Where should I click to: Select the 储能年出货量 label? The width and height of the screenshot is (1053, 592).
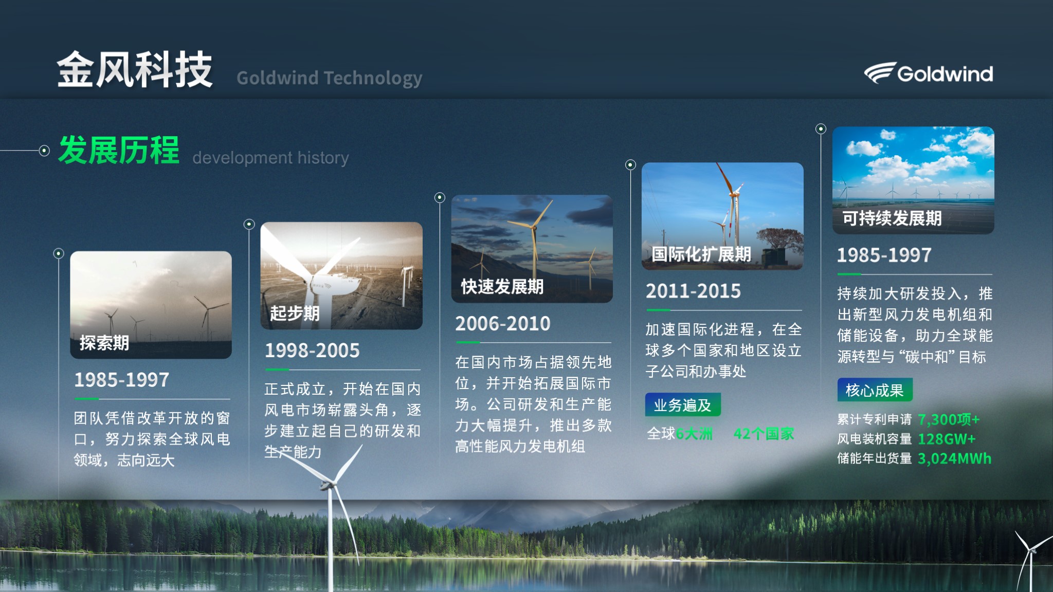(x=875, y=458)
